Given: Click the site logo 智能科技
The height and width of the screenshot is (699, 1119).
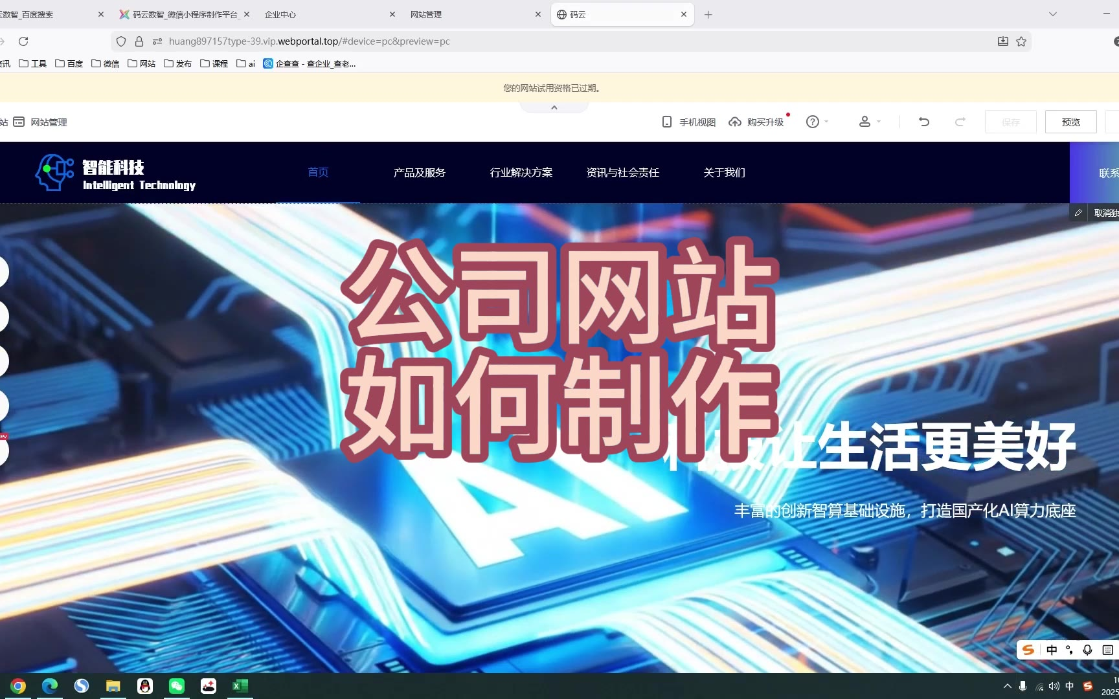Looking at the screenshot, I should [x=115, y=173].
